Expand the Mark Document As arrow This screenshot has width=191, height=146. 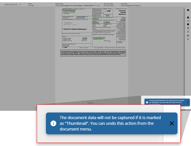point(20,5)
